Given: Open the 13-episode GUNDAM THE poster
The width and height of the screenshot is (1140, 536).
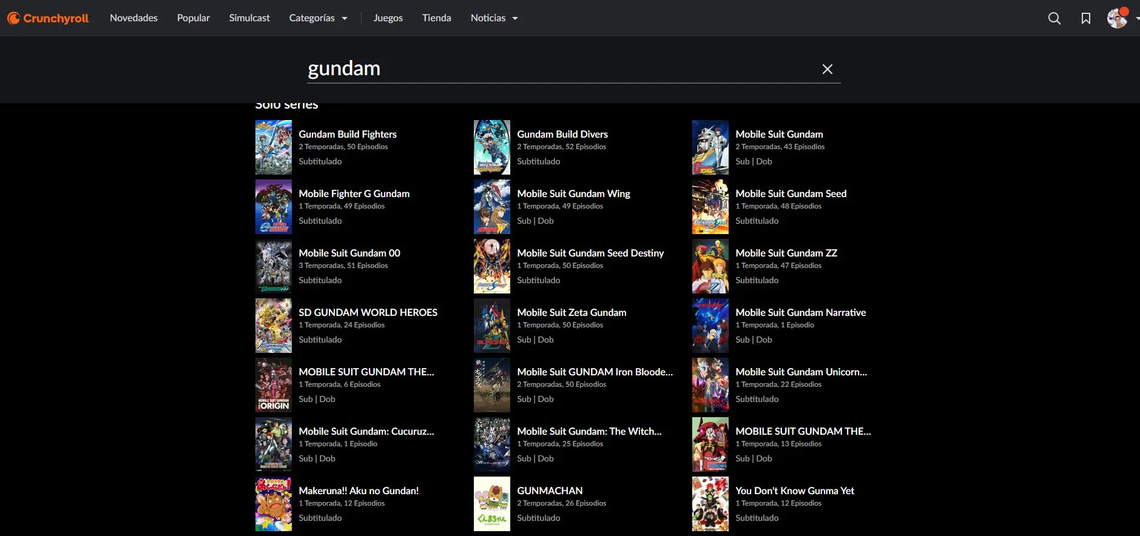Looking at the screenshot, I should 710,444.
